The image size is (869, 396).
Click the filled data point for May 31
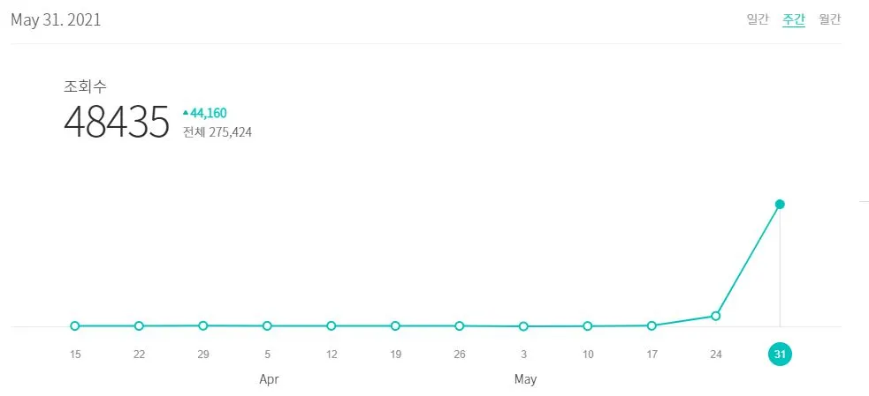[780, 204]
